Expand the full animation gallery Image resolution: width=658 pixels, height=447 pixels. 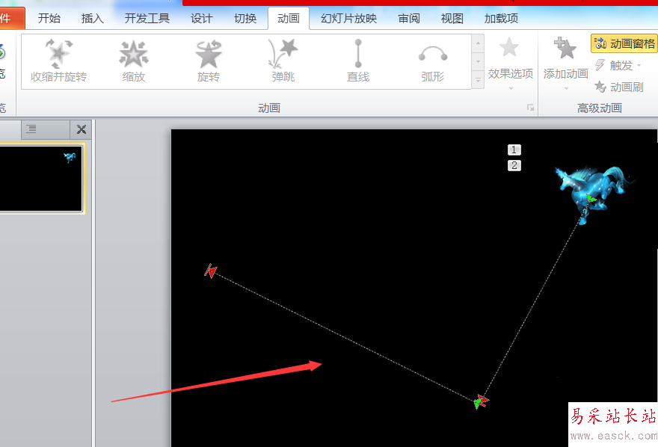(478, 80)
